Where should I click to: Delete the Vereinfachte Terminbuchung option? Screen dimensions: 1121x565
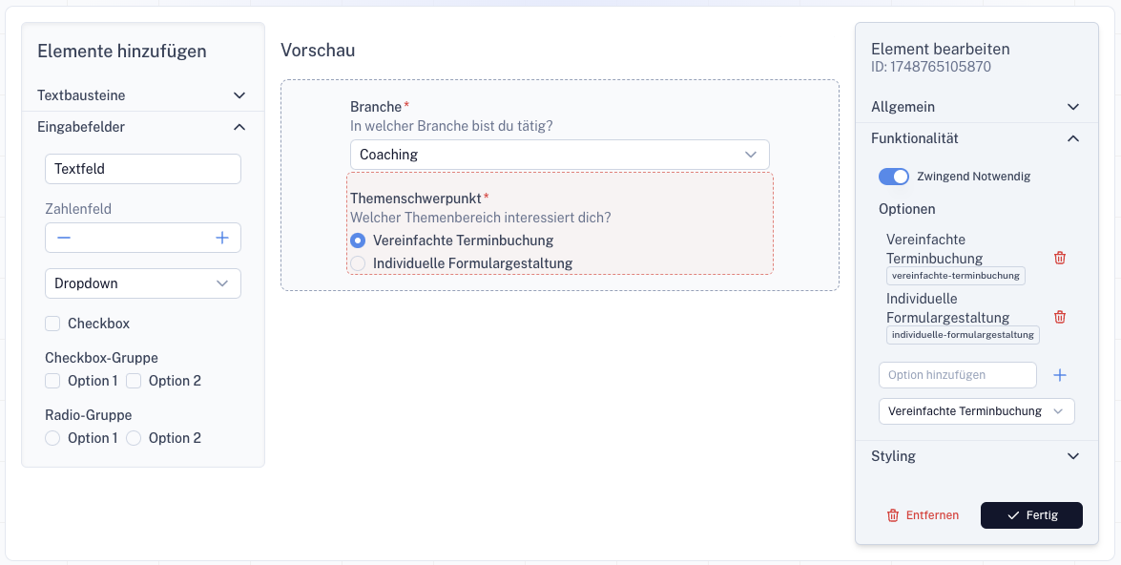click(x=1059, y=258)
